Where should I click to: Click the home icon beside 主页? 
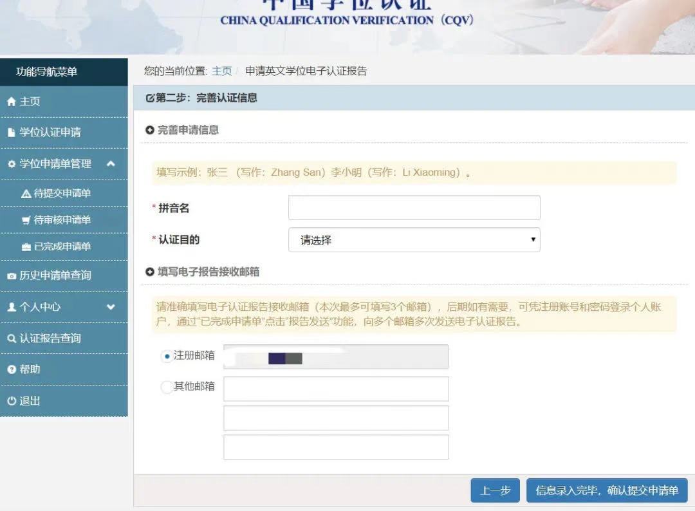tap(11, 102)
